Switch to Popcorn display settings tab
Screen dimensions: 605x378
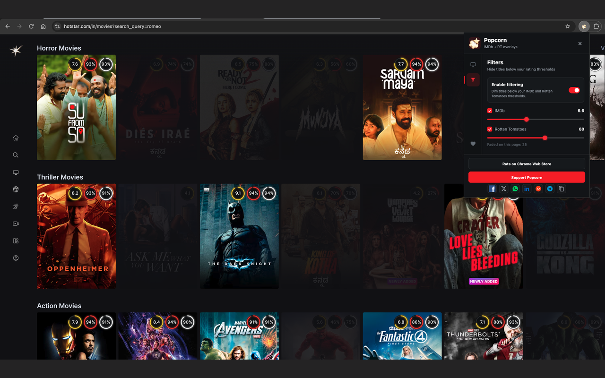(473, 65)
